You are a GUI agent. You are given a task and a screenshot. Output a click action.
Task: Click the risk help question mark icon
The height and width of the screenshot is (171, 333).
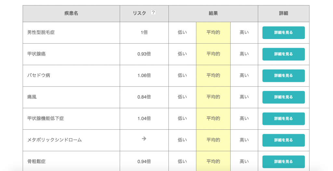(153, 13)
